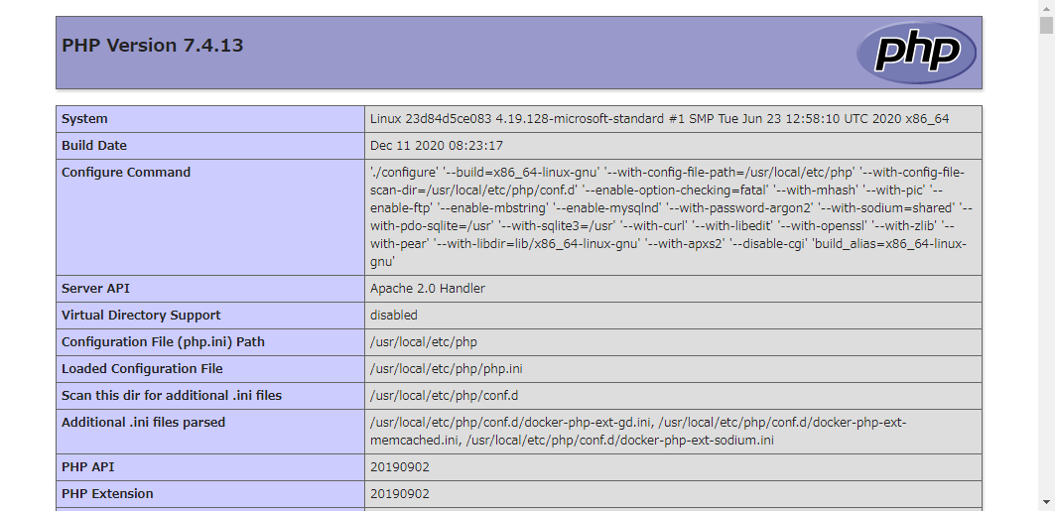Click the Apache 2.0 Handler value
This screenshot has width=1055, height=511.
coord(428,289)
